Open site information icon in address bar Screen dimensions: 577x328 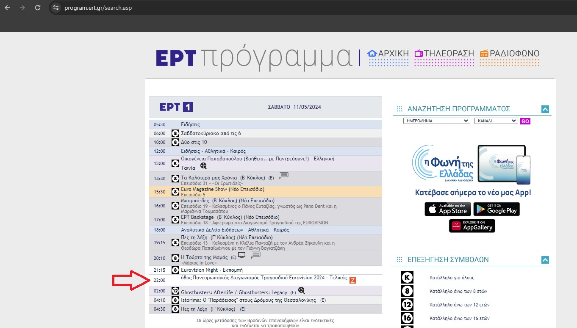pyautogui.click(x=56, y=8)
